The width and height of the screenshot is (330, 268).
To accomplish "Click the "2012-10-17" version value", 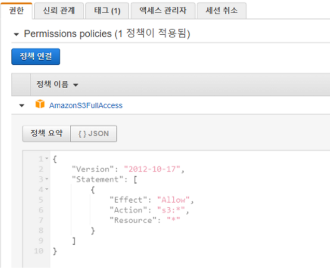I will pyautogui.click(x=152, y=169).
